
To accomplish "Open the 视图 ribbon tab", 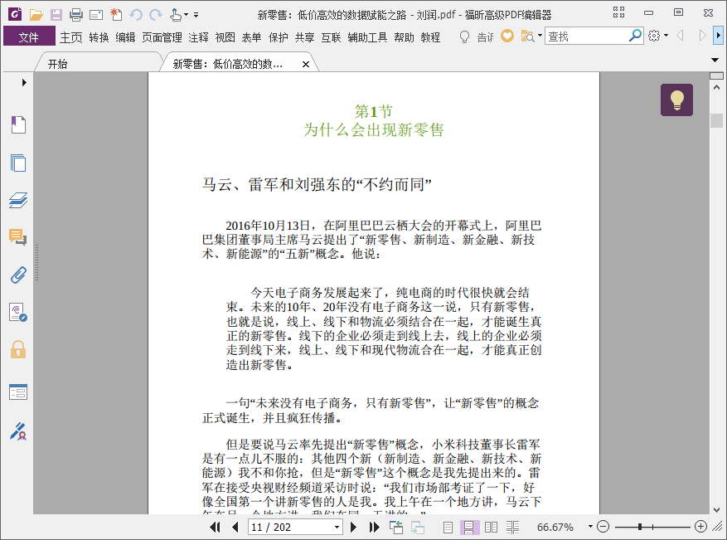I will [x=225, y=37].
